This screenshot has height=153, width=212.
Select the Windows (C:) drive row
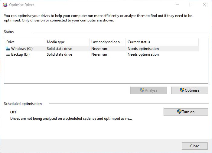point(102,49)
